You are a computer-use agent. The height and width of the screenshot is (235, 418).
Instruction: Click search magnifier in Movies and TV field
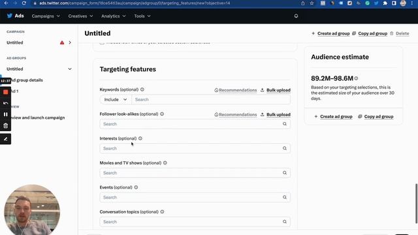285,173
